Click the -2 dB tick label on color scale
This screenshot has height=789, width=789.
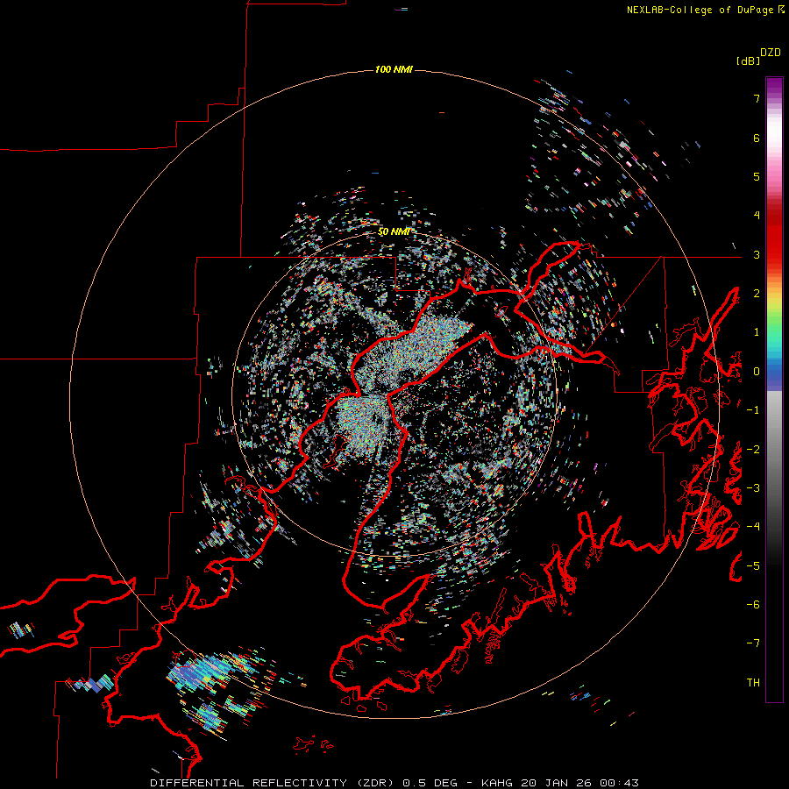[x=753, y=450]
